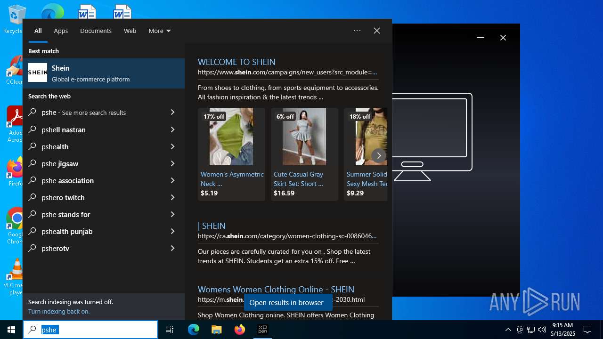Open the search panel options ellipsis menu
Viewport: 603px width, 339px height.
click(357, 31)
